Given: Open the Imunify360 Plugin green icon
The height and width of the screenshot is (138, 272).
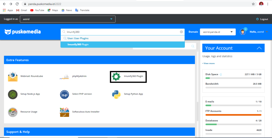Looking at the screenshot, I should [x=116, y=77].
